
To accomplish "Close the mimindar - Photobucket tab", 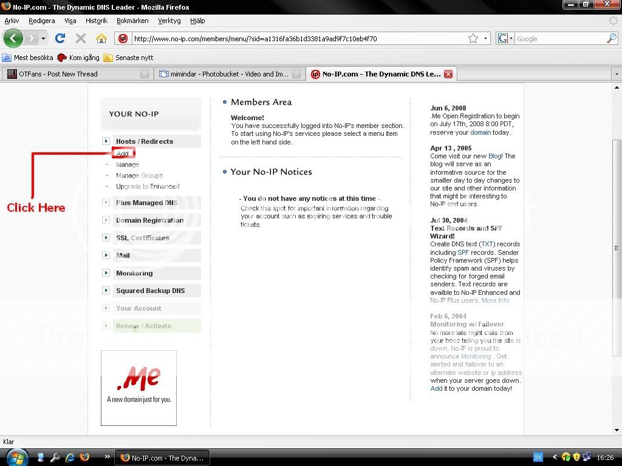I will tap(296, 74).
